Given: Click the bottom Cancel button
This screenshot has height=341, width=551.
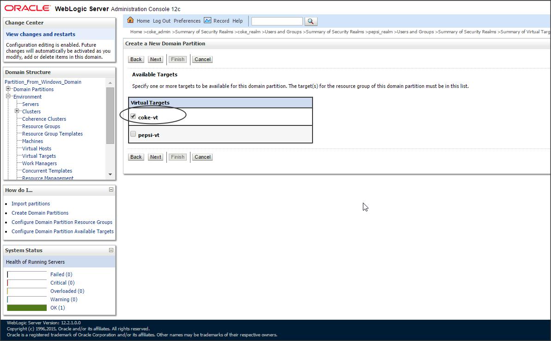Looking at the screenshot, I should (203, 157).
